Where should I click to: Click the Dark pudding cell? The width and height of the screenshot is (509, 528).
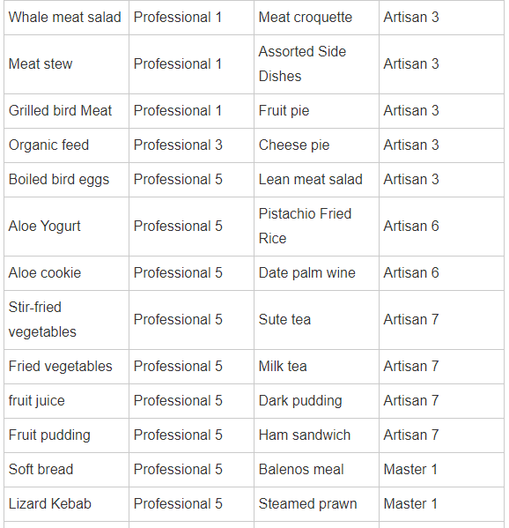[316, 401]
